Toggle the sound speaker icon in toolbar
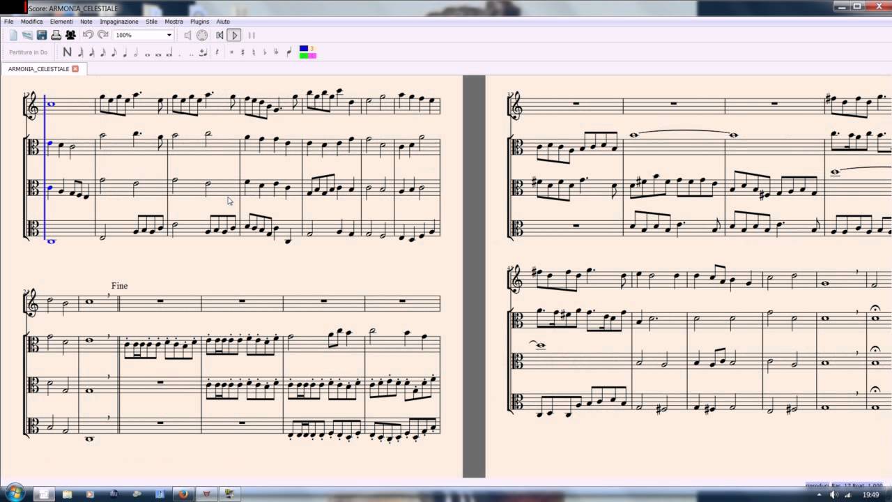 click(x=187, y=35)
